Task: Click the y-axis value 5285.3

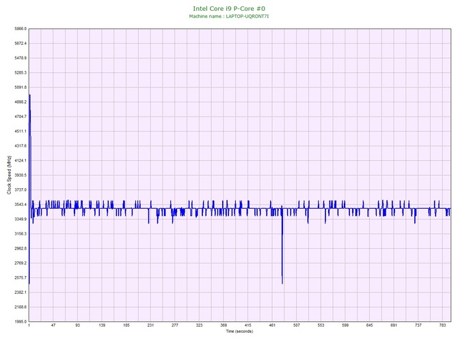Action: pos(21,73)
